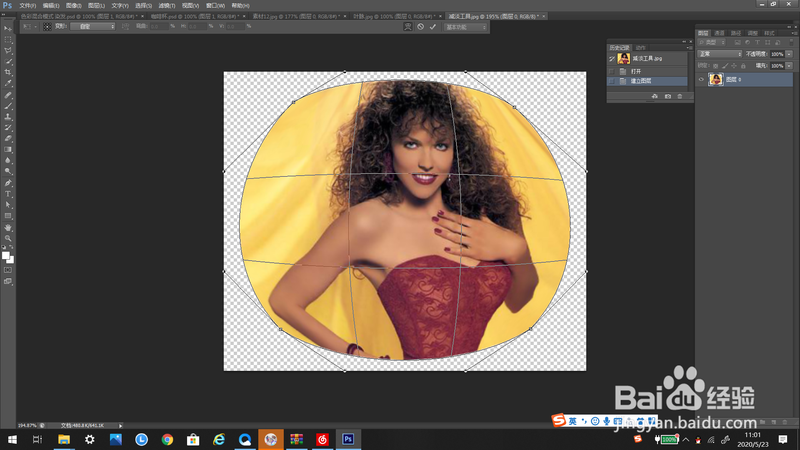Viewport: 800px width, 450px height.
Task: Cancel the transform with the cancel icon
Action: click(421, 27)
